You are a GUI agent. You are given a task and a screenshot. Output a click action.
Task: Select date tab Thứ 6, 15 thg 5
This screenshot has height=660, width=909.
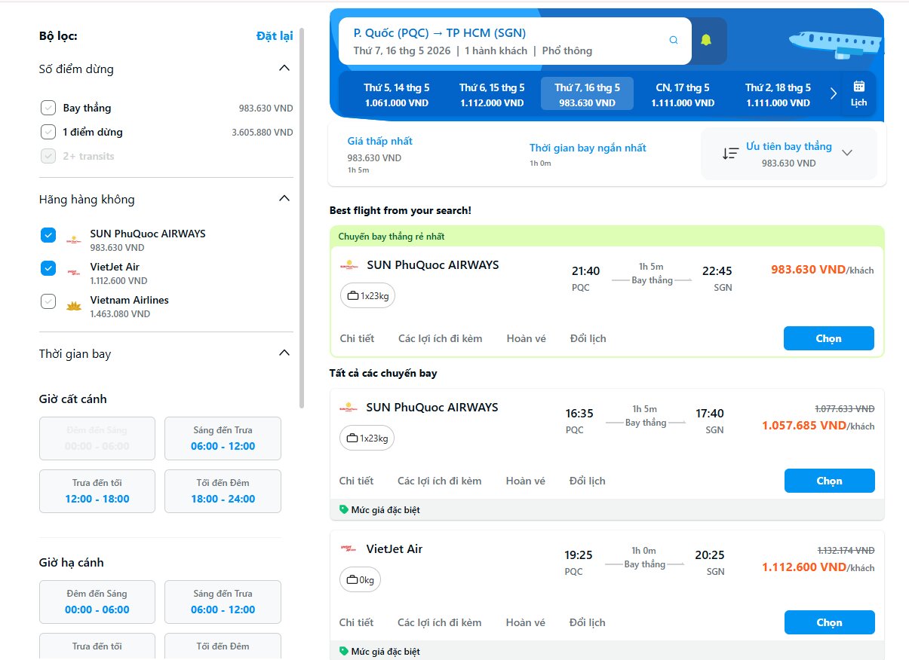point(492,94)
